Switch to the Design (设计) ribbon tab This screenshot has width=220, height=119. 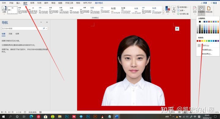tap(25, 3)
